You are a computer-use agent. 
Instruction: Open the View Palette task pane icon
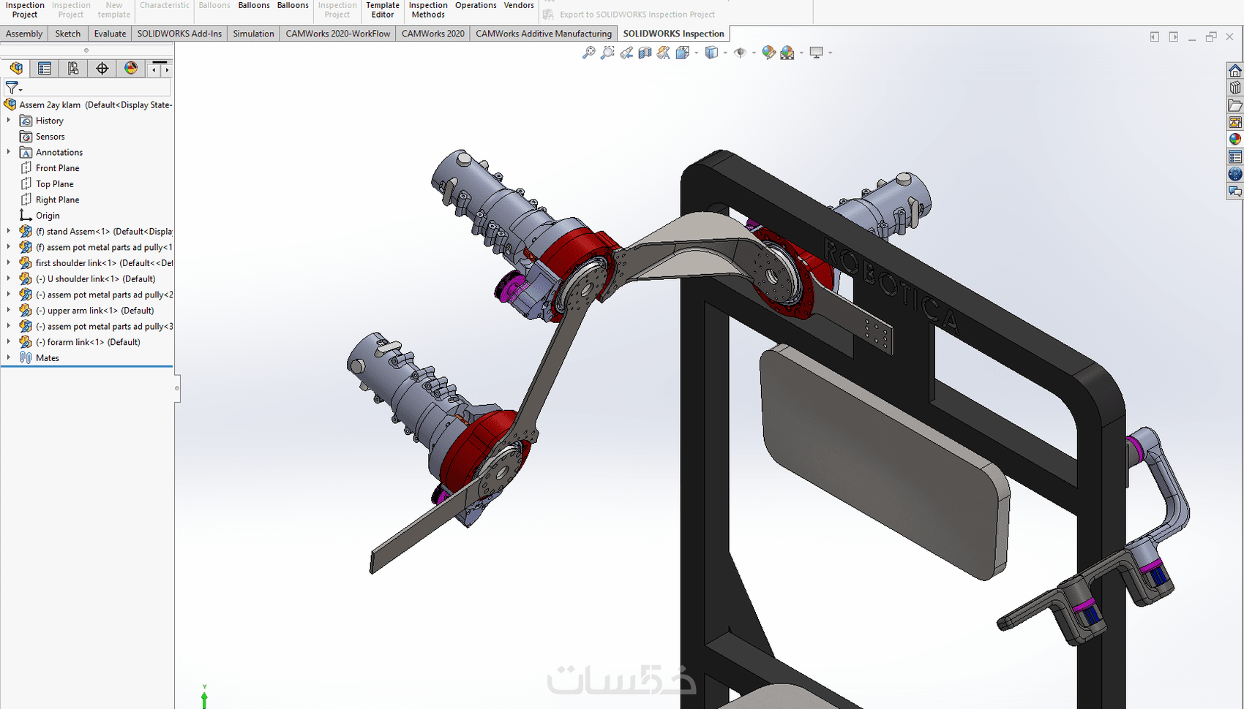1235,122
